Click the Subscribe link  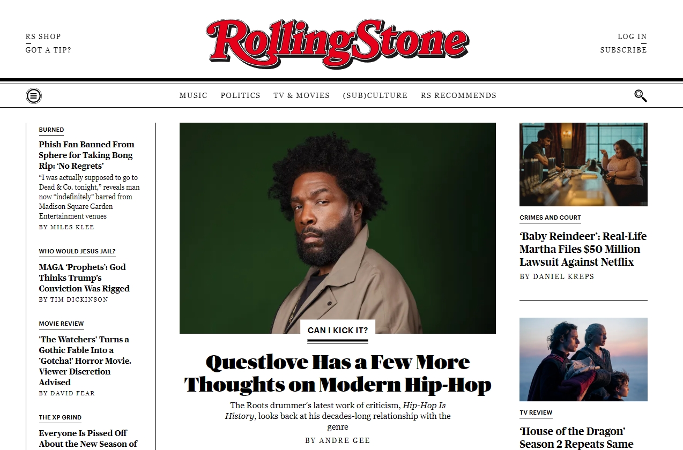coord(623,50)
